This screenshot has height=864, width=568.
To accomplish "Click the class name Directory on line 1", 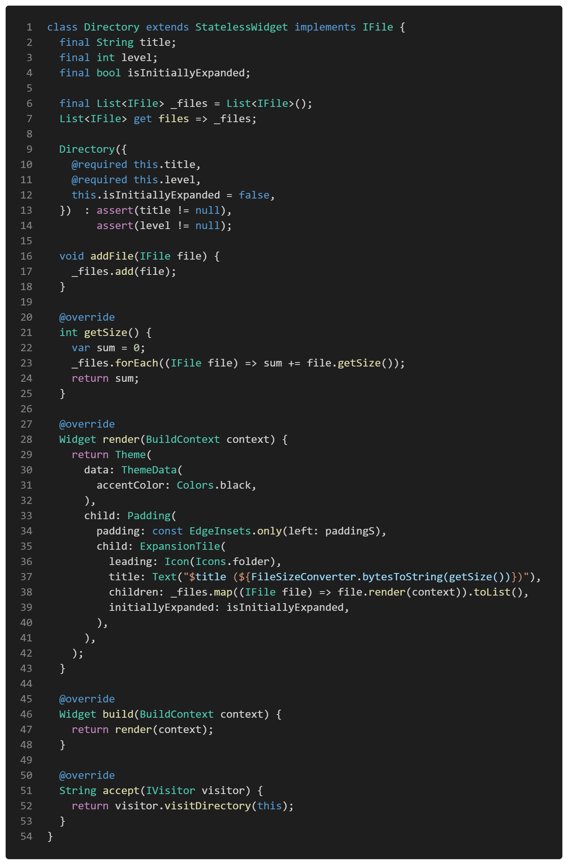I will pos(112,27).
